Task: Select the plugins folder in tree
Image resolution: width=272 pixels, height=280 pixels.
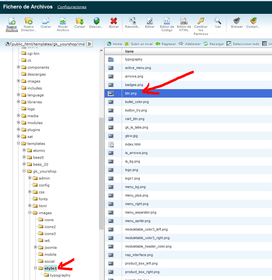Action: click(34, 130)
